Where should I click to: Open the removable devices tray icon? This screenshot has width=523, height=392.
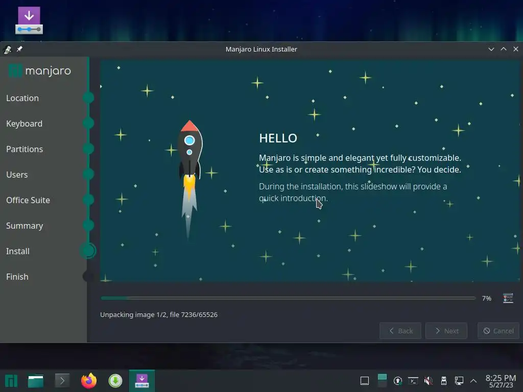click(444, 381)
